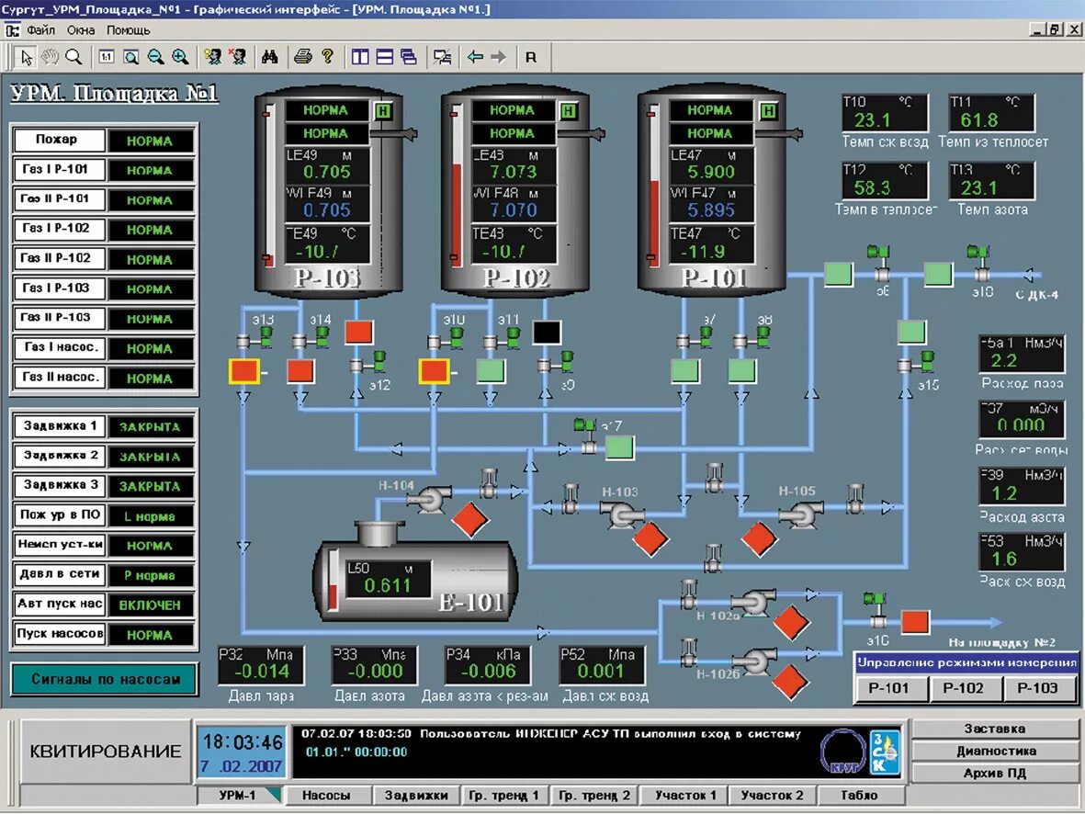Open the Помощь menu
Viewport: 1085px width, 814px height.
[x=128, y=30]
